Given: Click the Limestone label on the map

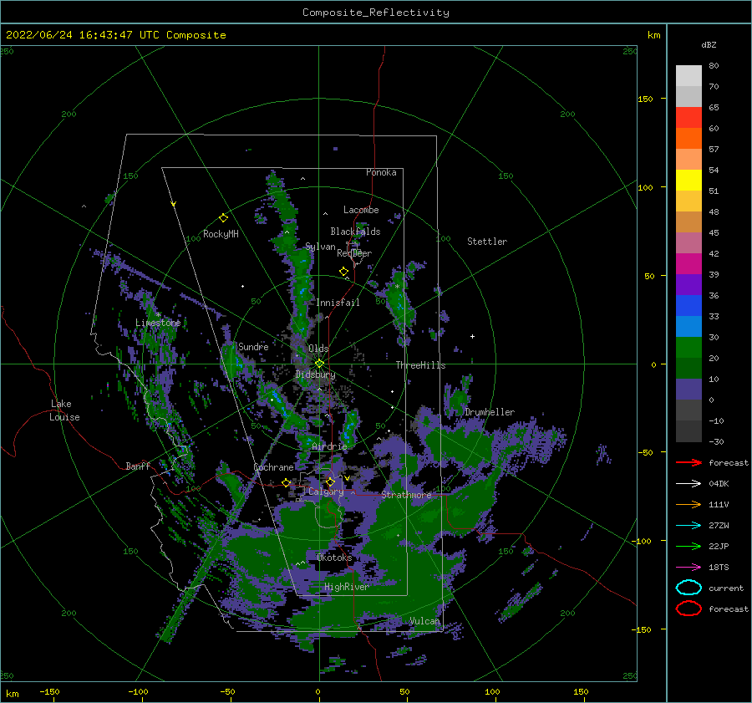Looking at the screenshot, I should coord(158,323).
